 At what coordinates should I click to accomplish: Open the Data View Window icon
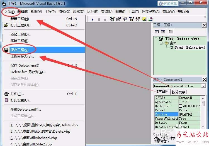[144, 19]
